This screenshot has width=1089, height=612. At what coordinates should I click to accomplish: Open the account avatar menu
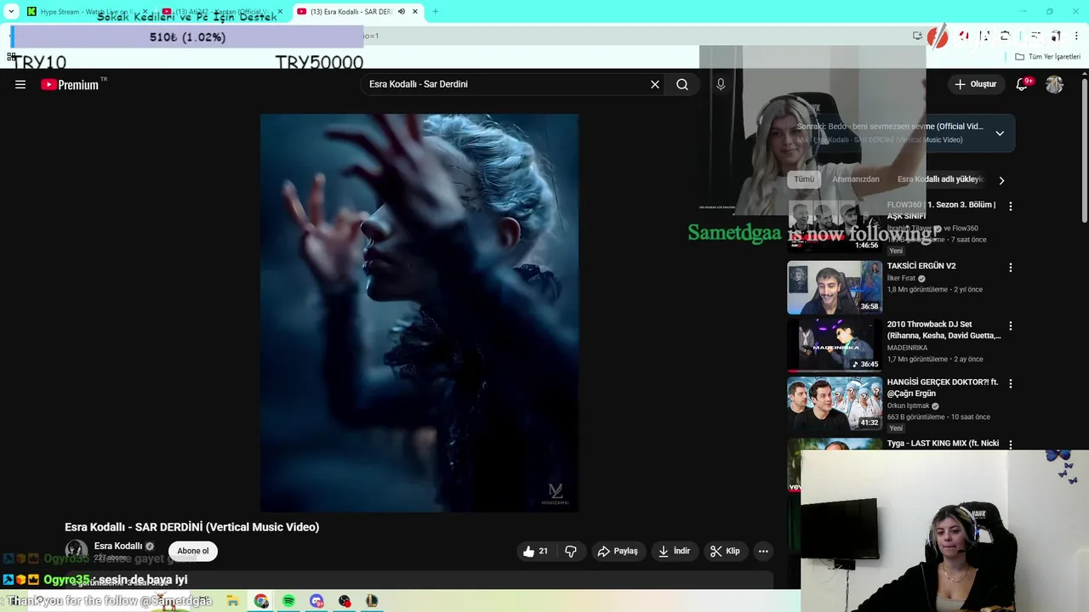coord(1054,84)
